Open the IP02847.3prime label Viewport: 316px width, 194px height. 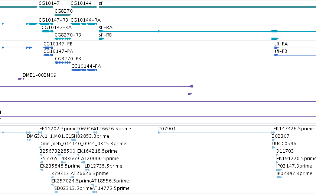pos(294,174)
